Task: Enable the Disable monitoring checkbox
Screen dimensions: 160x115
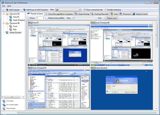Action: point(106,10)
